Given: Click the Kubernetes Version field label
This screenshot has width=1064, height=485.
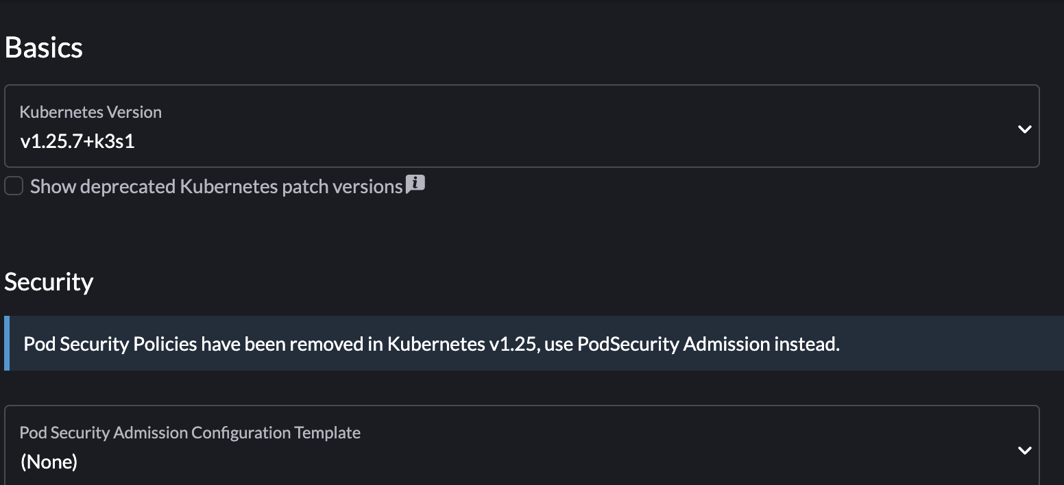Looking at the screenshot, I should (x=90, y=112).
